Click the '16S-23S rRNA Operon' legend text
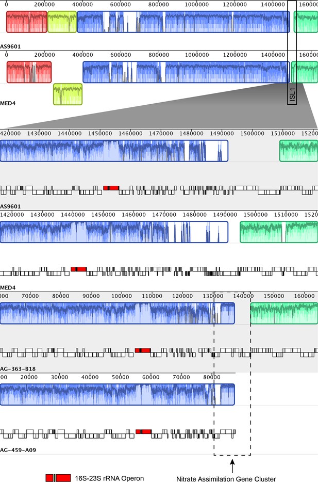Viewport: 318px width, 482px height. [109, 478]
